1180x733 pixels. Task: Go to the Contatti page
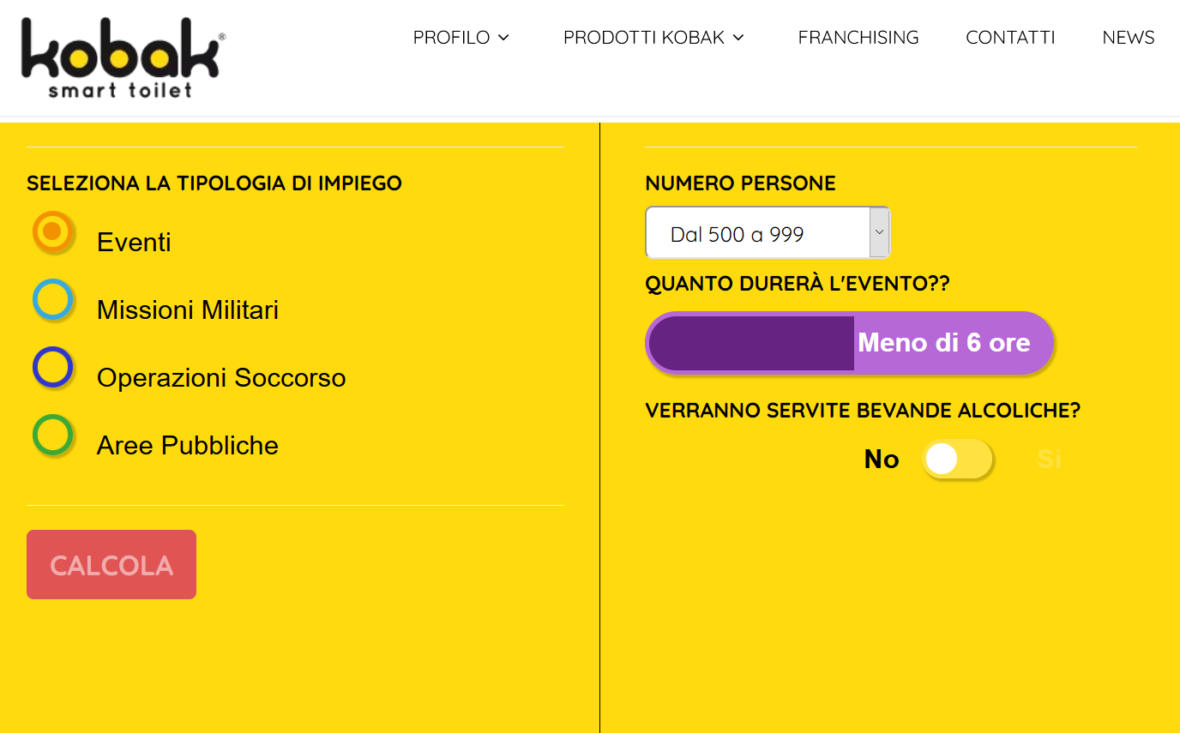click(1010, 38)
